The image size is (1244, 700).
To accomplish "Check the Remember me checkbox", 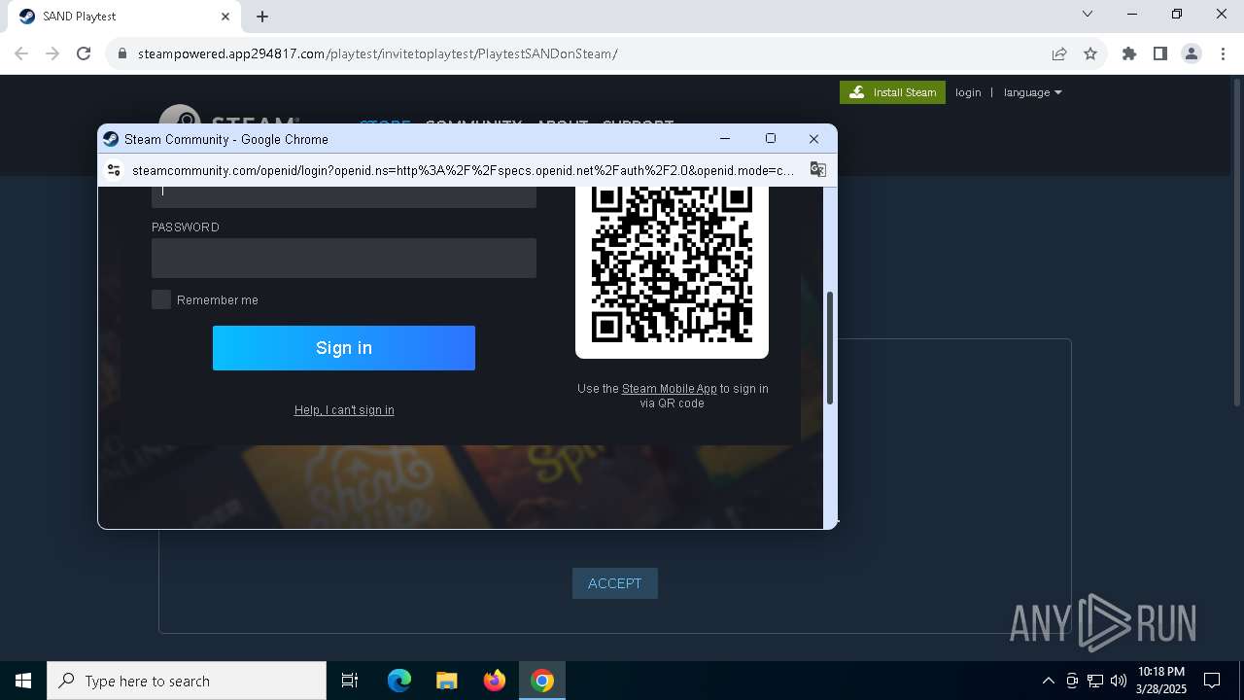I will 161,299.
